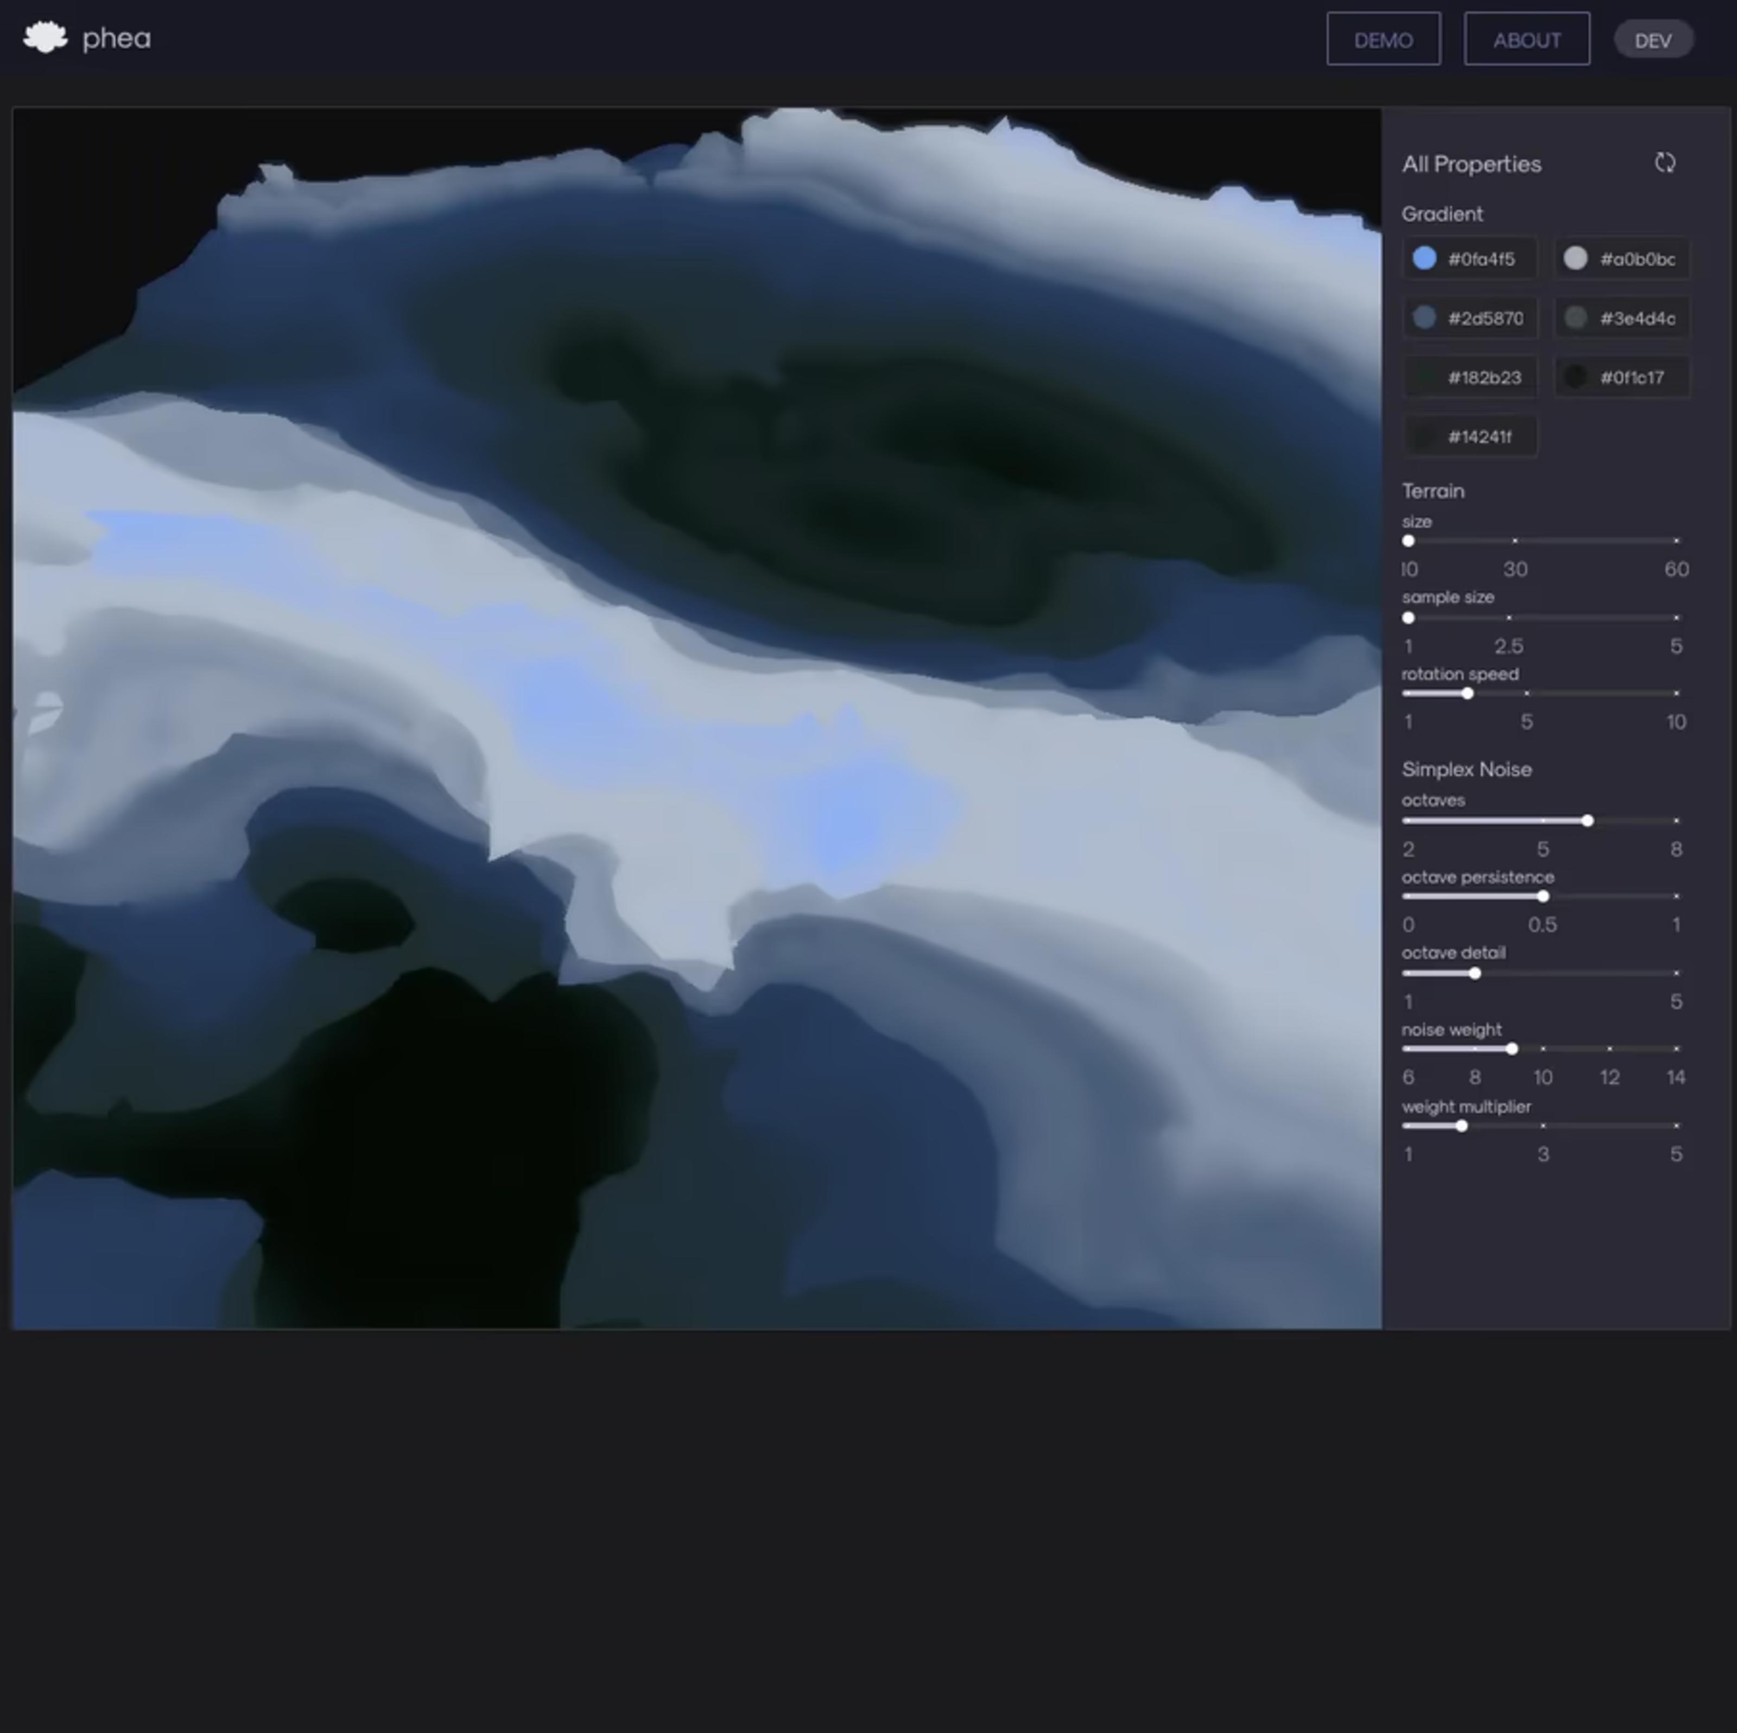Click the phea lotus logo icon
Image resolution: width=1737 pixels, height=1733 pixels.
tap(45, 38)
